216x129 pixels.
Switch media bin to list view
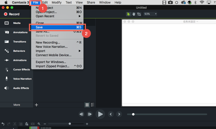(93, 105)
